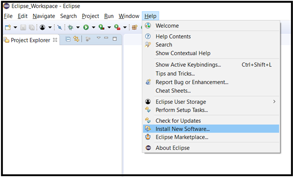This screenshot has height=178, width=293.
Task: Click the green Run button icon
Action: coord(86,27)
